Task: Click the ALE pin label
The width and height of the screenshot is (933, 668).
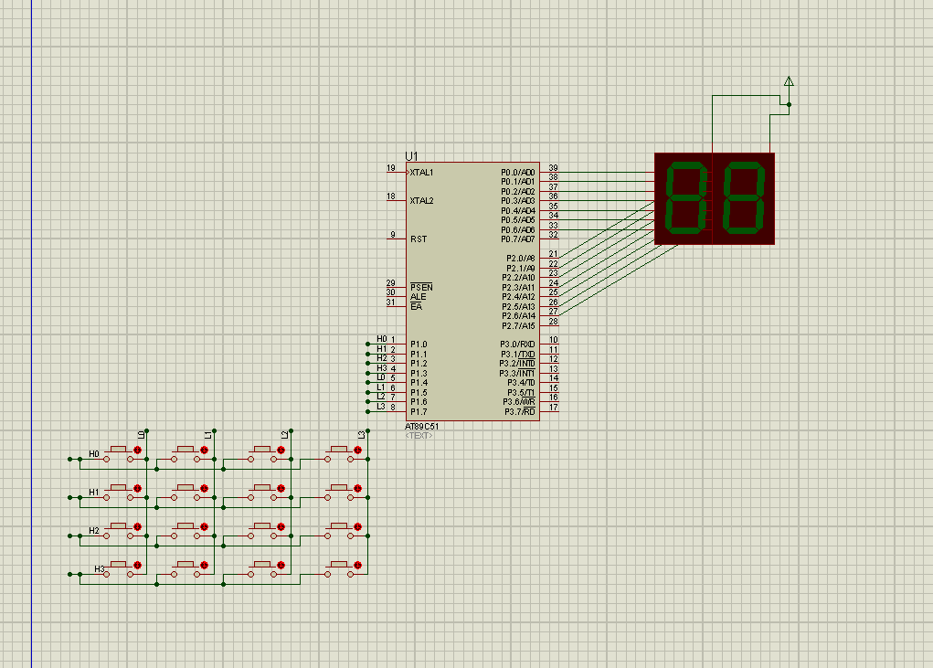Action: [419, 297]
